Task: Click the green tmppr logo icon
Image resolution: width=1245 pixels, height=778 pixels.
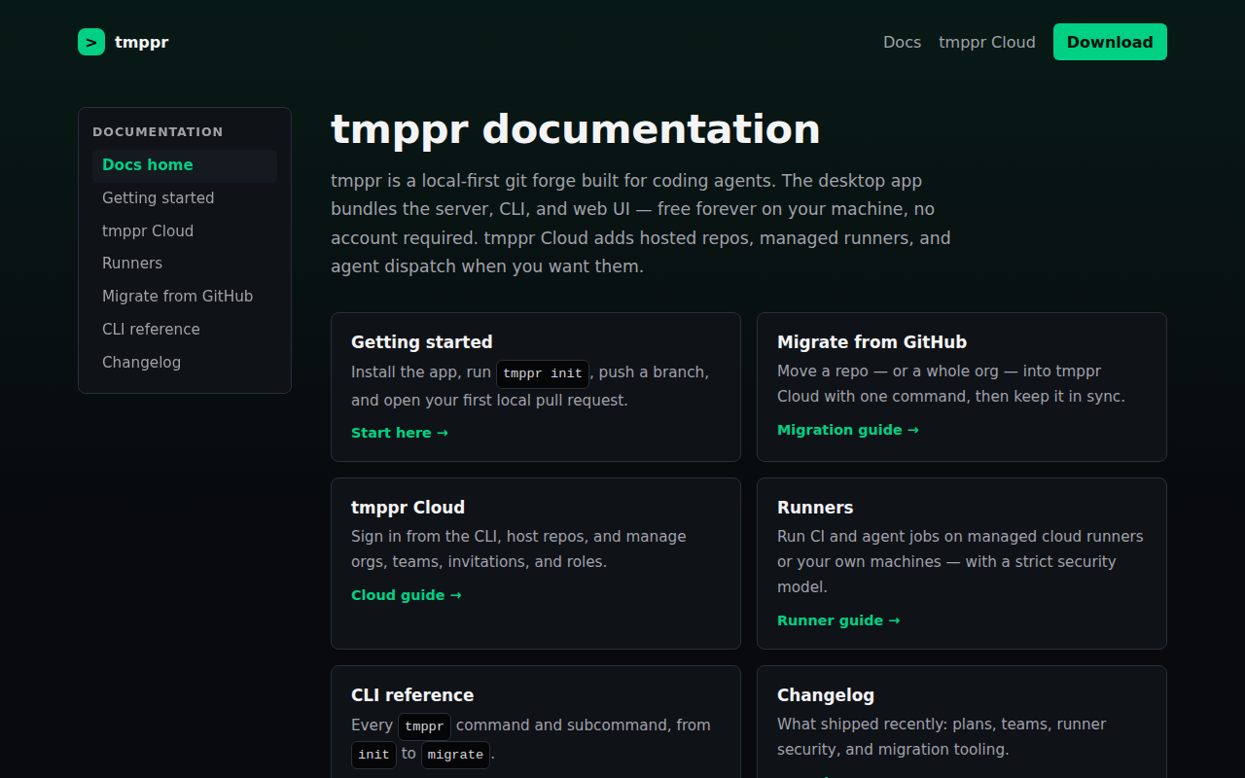Action: click(91, 42)
